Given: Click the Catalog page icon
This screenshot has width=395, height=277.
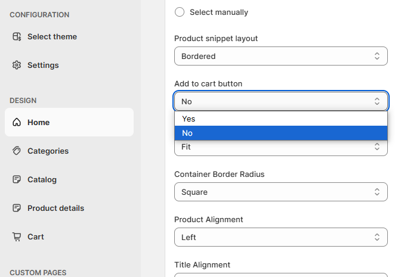Looking at the screenshot, I should coord(17,179).
